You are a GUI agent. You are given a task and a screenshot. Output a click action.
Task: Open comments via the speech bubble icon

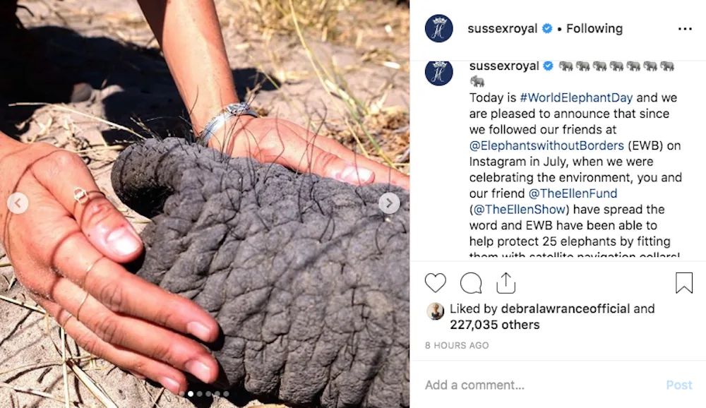[471, 283]
